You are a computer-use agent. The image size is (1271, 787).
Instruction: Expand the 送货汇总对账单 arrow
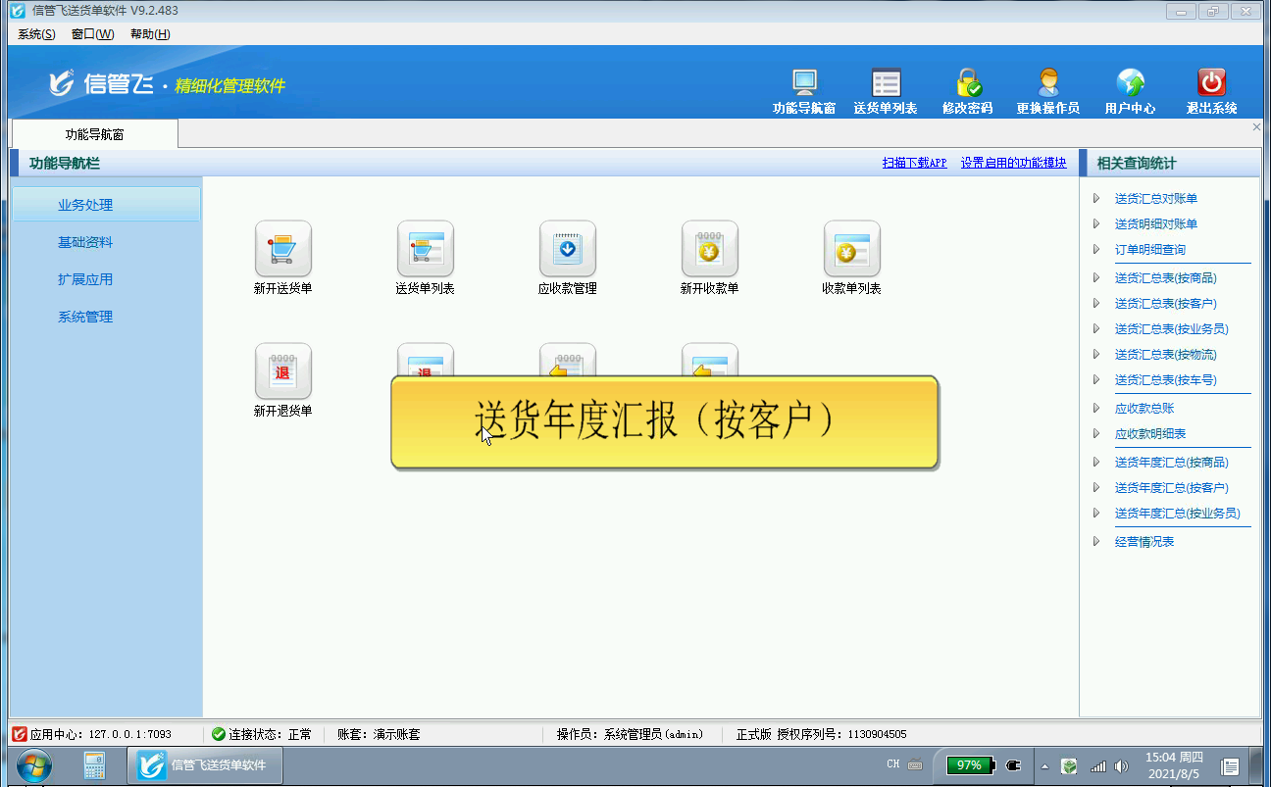(1096, 199)
